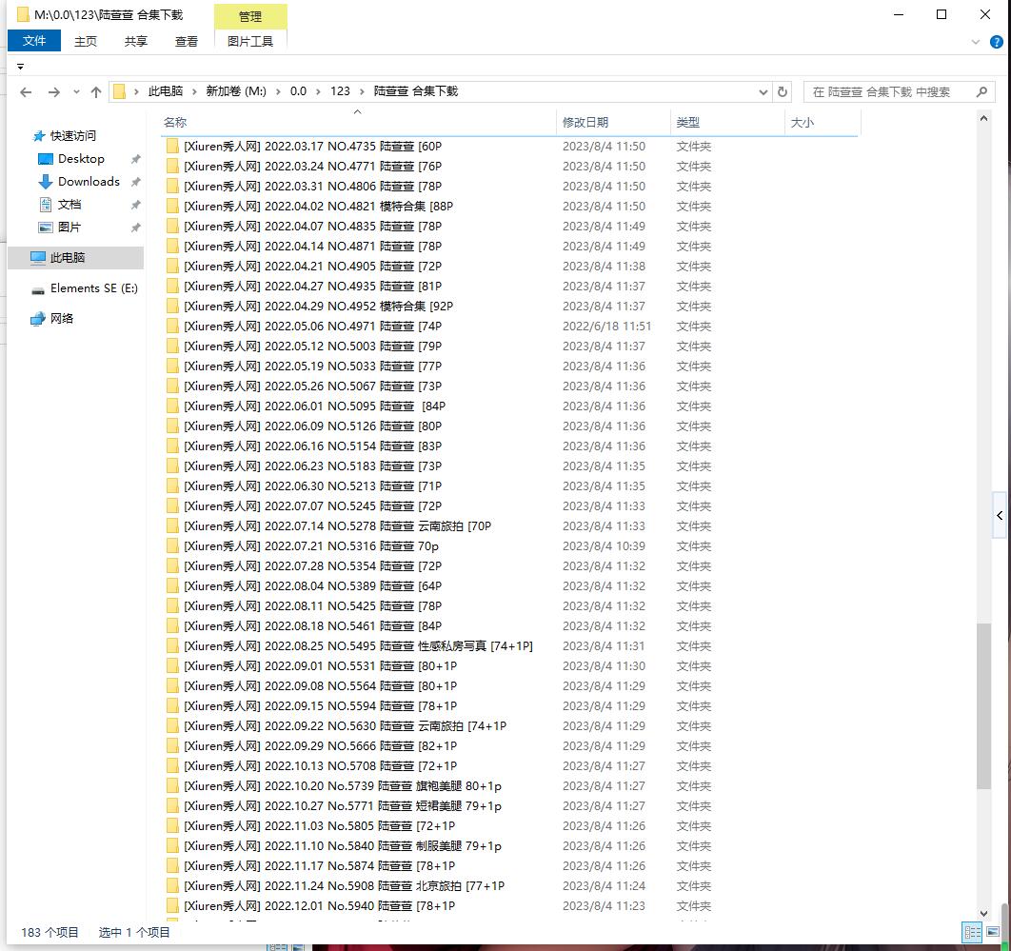
Task: Sort by 类型 column header
Action: point(727,123)
